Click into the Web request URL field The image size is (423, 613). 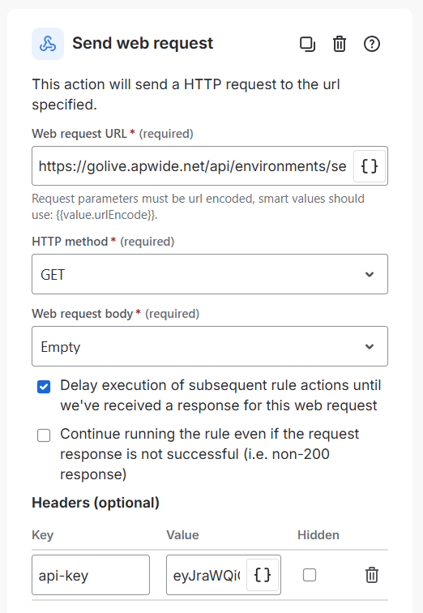(193, 166)
